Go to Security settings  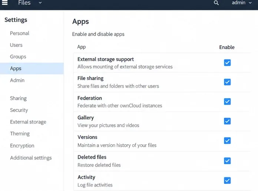click(x=19, y=110)
